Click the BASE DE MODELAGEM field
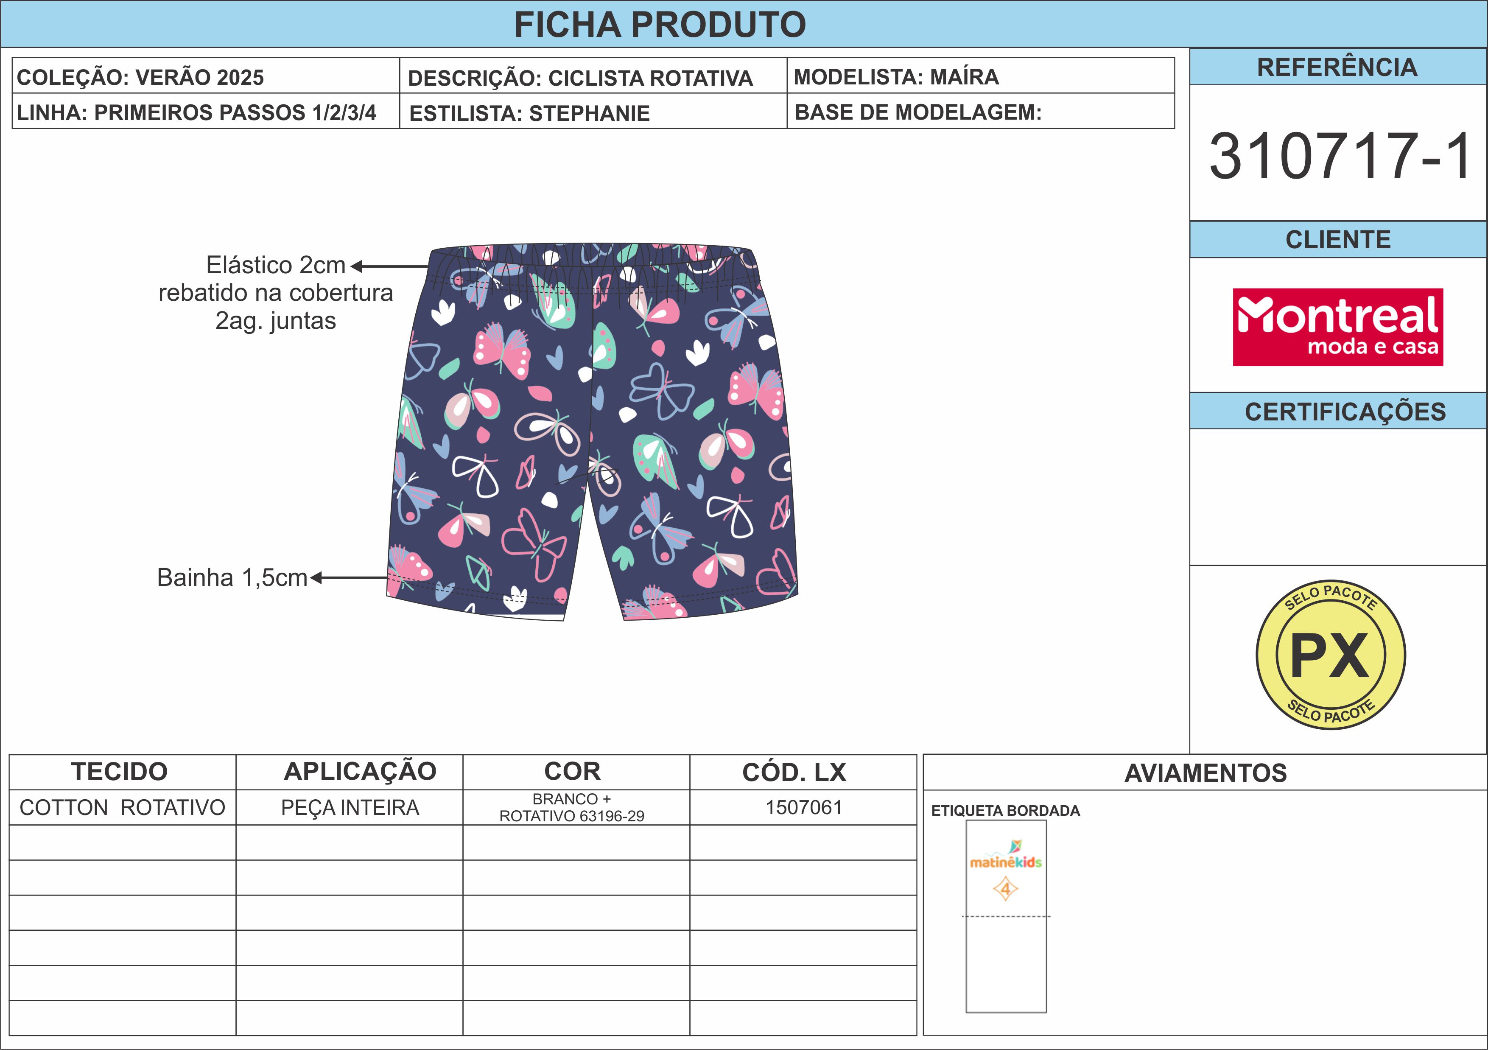The height and width of the screenshot is (1050, 1488). tap(981, 111)
